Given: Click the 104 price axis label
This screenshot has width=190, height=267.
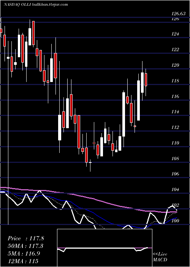Looking at the screenshot, I should [175, 190].
